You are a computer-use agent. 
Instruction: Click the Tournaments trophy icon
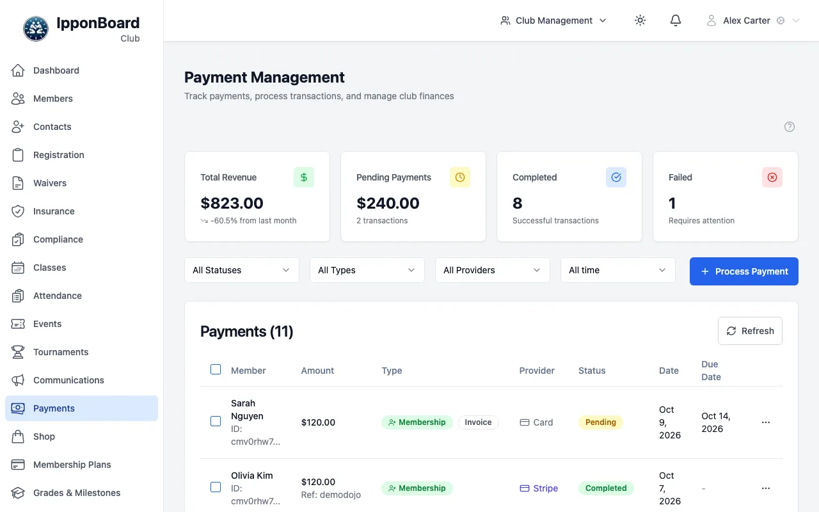click(18, 352)
